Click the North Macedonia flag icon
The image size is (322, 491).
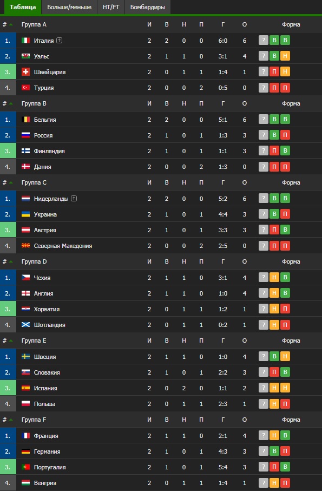tap(25, 246)
